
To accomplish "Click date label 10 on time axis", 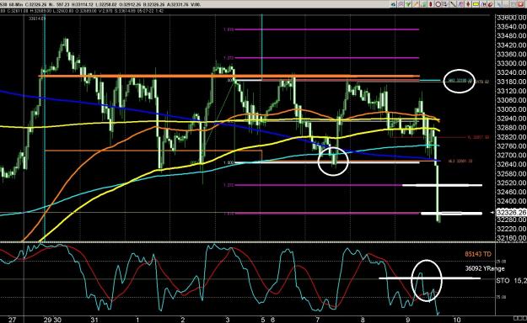I will (457, 320).
